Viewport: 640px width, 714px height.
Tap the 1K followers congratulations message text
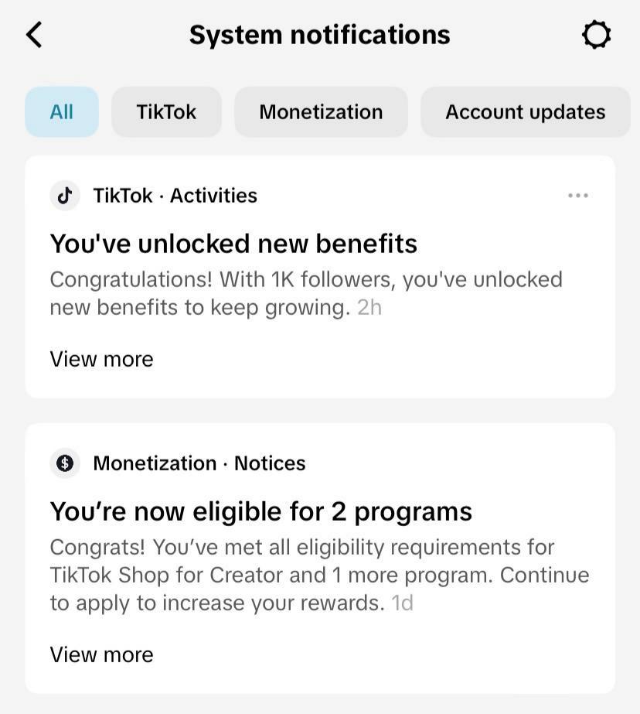pyautogui.click(x=305, y=279)
